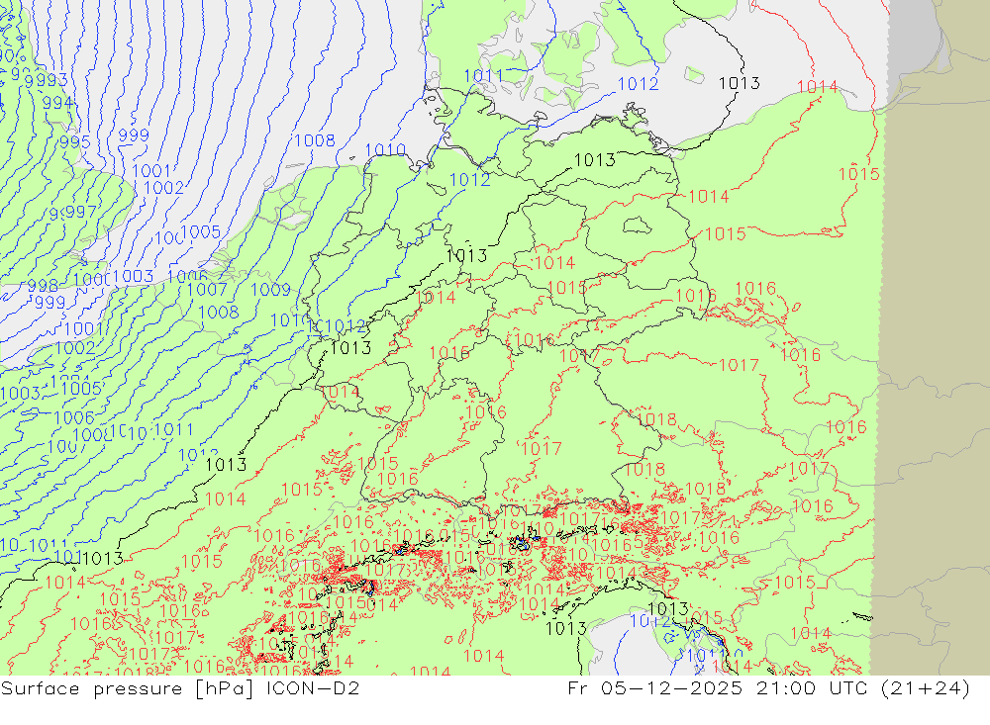Click the blue '1007' isobar label
990x725 pixels.
click(207, 289)
